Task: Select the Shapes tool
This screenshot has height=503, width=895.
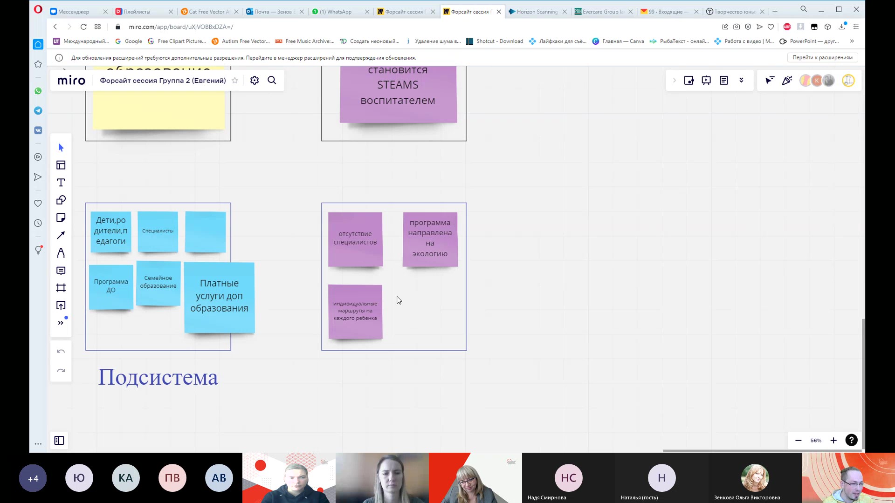Action: 61,200
